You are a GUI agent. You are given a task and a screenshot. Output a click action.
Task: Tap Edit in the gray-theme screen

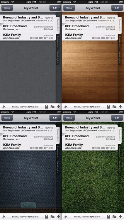tap(55, 8)
